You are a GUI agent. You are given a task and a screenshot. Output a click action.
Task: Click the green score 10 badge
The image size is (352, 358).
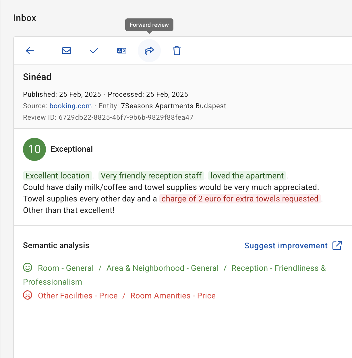point(34,149)
